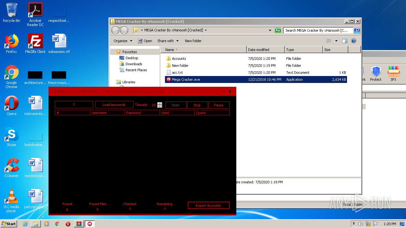
Task: Click the Pause button in Mega Cracker
Action: 219,105
